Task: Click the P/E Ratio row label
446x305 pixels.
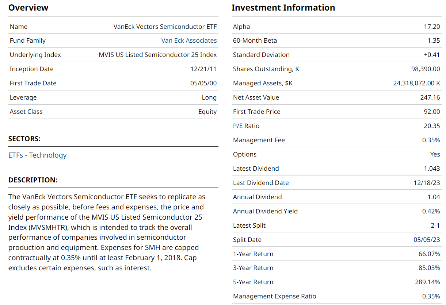Action: coord(246,126)
